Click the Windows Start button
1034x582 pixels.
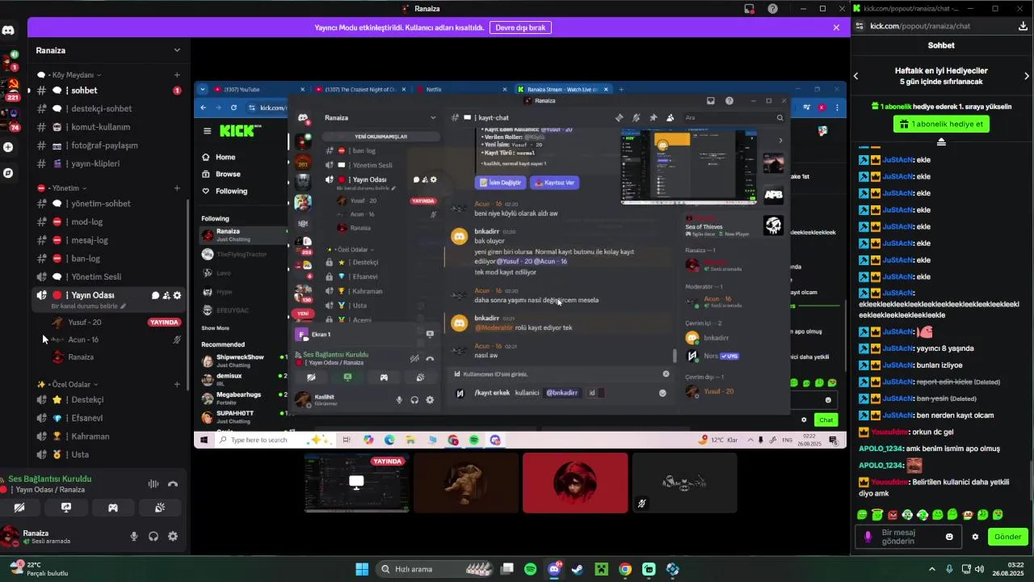[361, 569]
